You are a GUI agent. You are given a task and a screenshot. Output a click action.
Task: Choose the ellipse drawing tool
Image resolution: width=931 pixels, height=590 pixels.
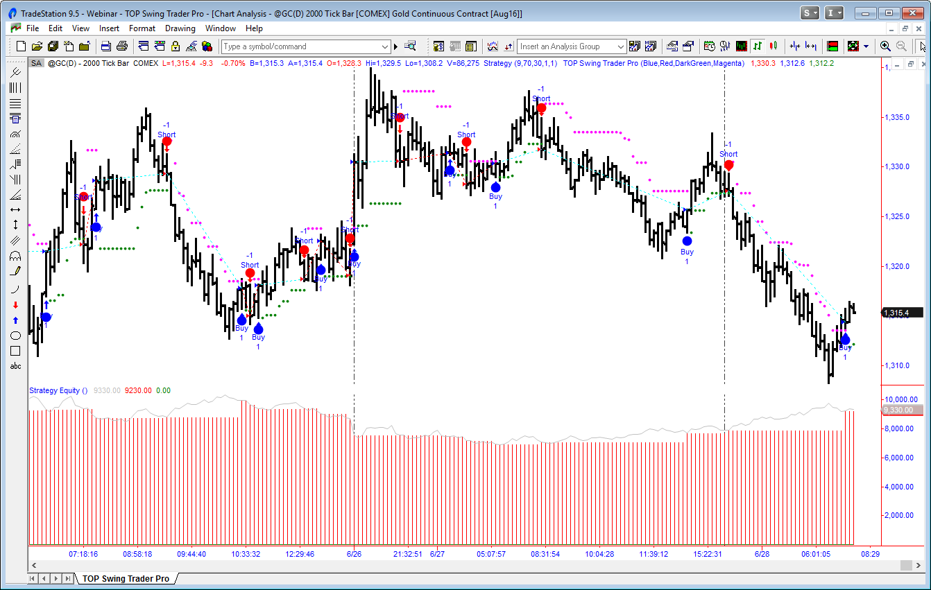click(x=15, y=336)
